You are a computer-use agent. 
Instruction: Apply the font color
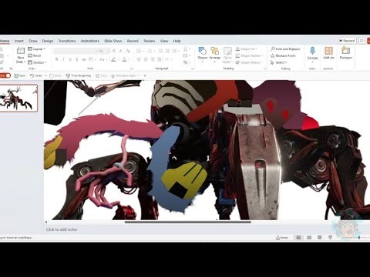coord(124,59)
